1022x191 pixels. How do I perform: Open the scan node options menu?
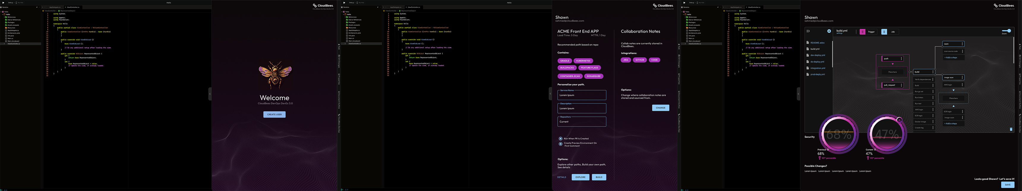pos(963,44)
